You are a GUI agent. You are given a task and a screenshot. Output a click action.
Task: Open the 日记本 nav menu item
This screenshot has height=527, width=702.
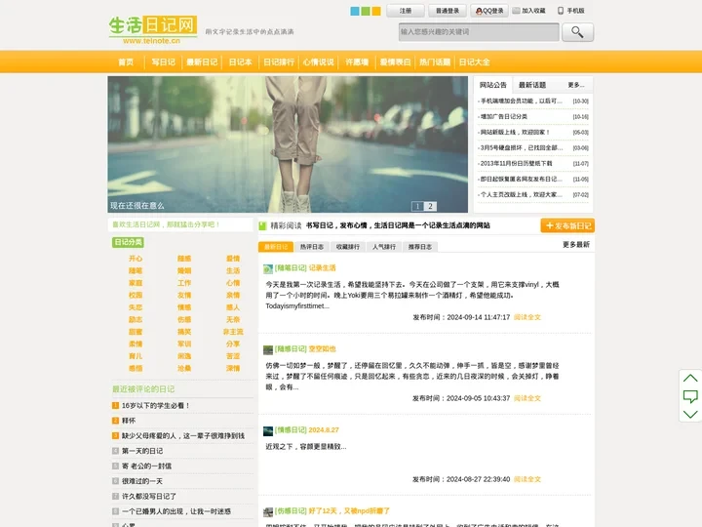[x=241, y=61]
